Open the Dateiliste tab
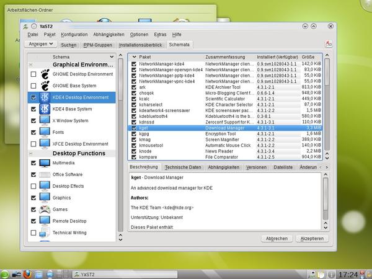 pyautogui.click(x=283, y=167)
